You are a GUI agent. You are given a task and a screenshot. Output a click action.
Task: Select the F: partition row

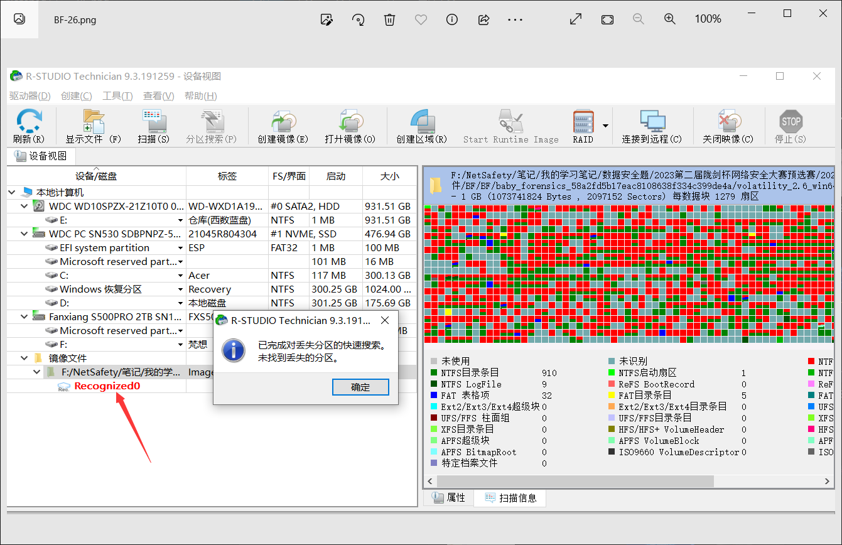63,345
